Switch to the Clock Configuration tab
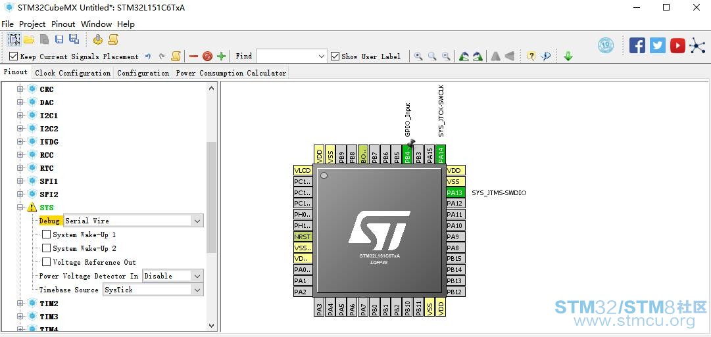 (72, 73)
